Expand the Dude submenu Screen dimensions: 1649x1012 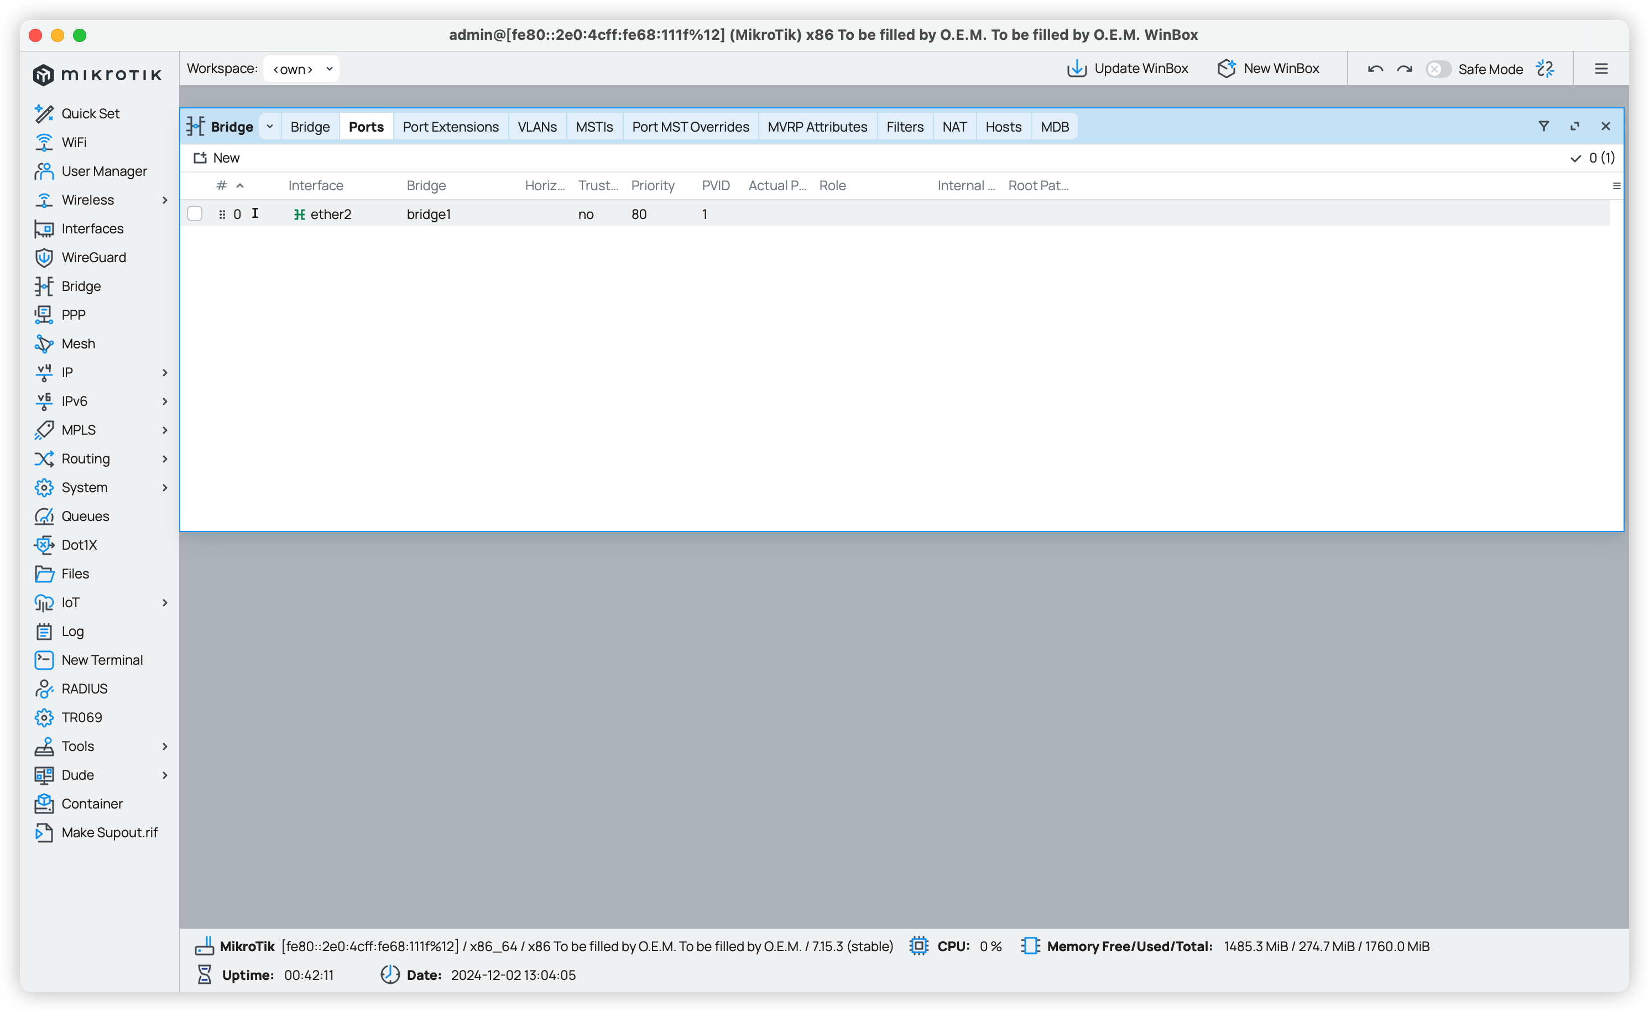click(165, 775)
